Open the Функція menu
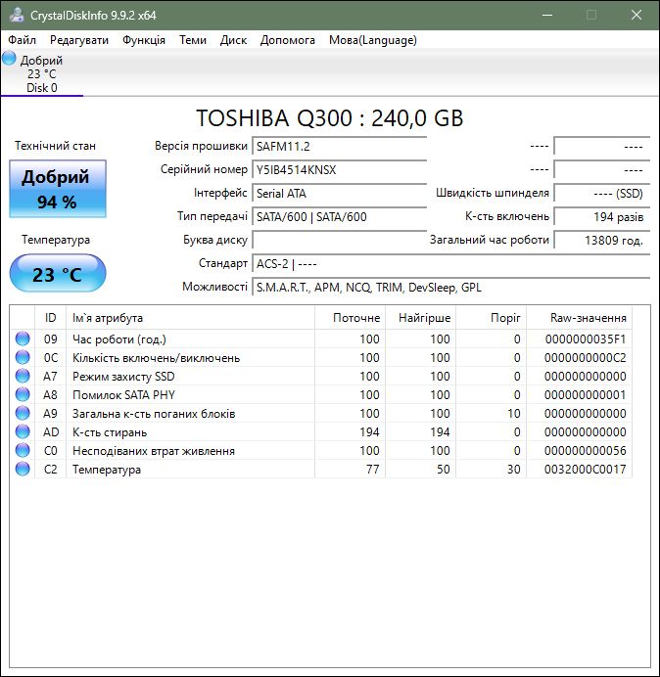The width and height of the screenshot is (660, 677). tap(144, 40)
